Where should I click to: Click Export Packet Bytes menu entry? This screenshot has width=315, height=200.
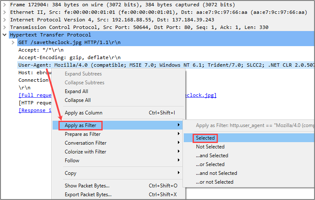click(x=88, y=195)
